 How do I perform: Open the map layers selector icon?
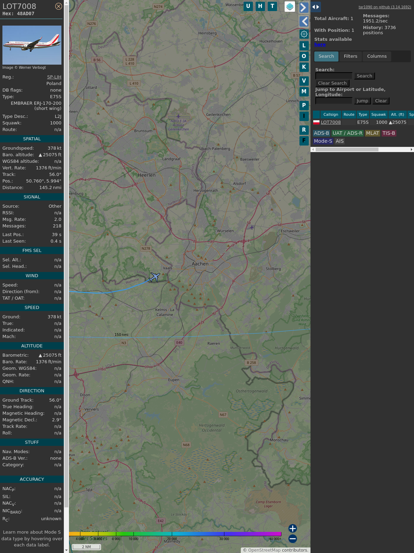pyautogui.click(x=290, y=6)
